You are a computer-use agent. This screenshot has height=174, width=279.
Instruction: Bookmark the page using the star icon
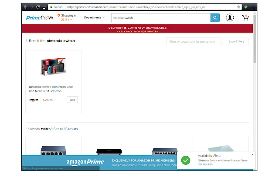click(238, 7)
